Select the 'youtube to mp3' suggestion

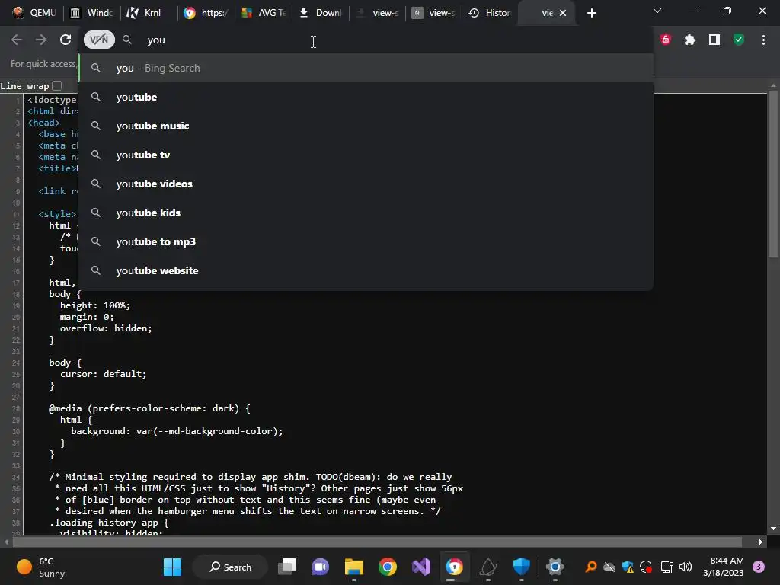(366, 241)
